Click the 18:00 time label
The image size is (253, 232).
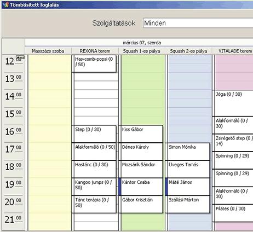click(x=13, y=167)
